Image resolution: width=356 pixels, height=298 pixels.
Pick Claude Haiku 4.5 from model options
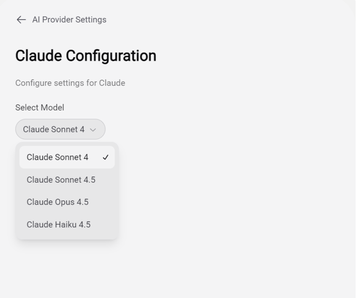(59, 225)
